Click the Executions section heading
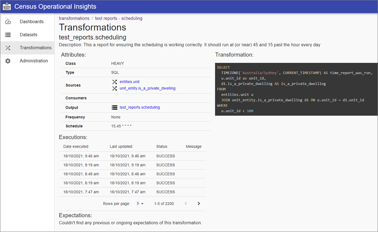Viewport: 378px width, 232px height. (x=73, y=137)
